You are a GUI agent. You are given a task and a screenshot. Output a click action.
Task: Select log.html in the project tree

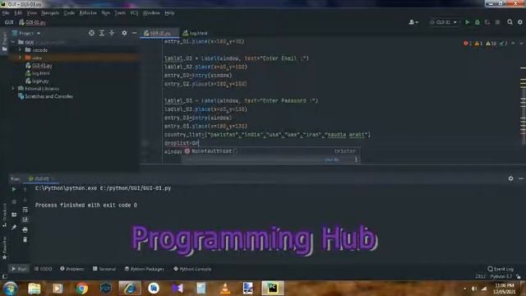37,73
